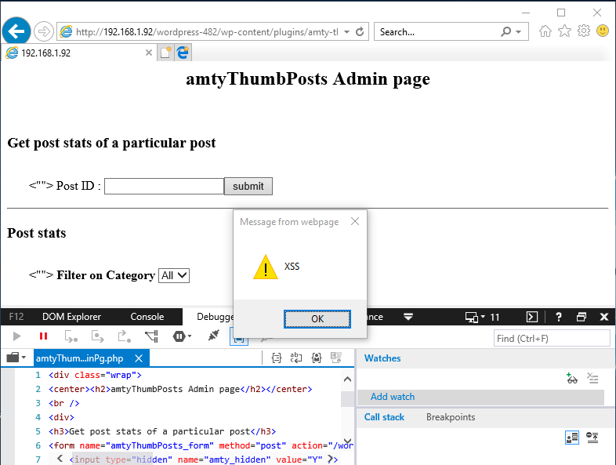This screenshot has width=616, height=465.
Task: Switch to the Console tab
Action: (147, 317)
